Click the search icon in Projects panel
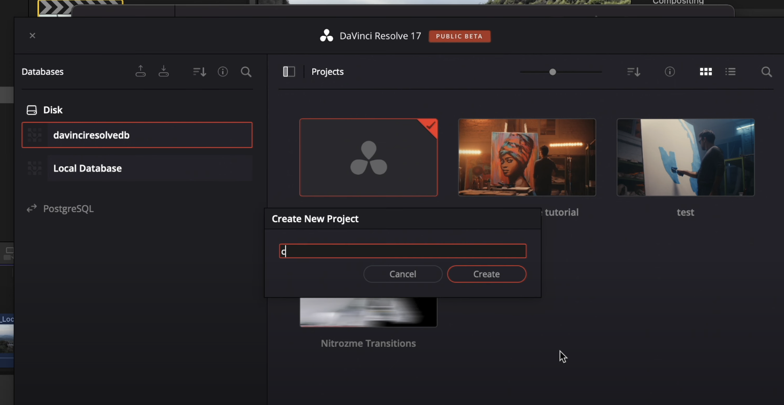This screenshot has height=405, width=784. (x=766, y=72)
